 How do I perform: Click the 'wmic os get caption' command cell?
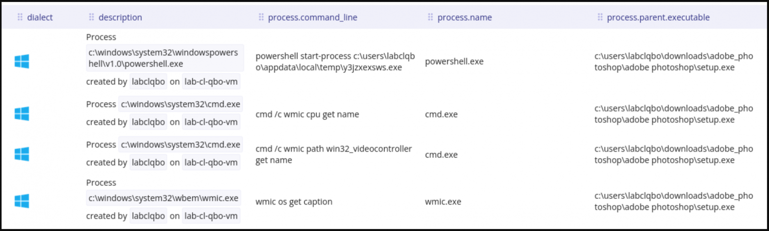tap(294, 202)
